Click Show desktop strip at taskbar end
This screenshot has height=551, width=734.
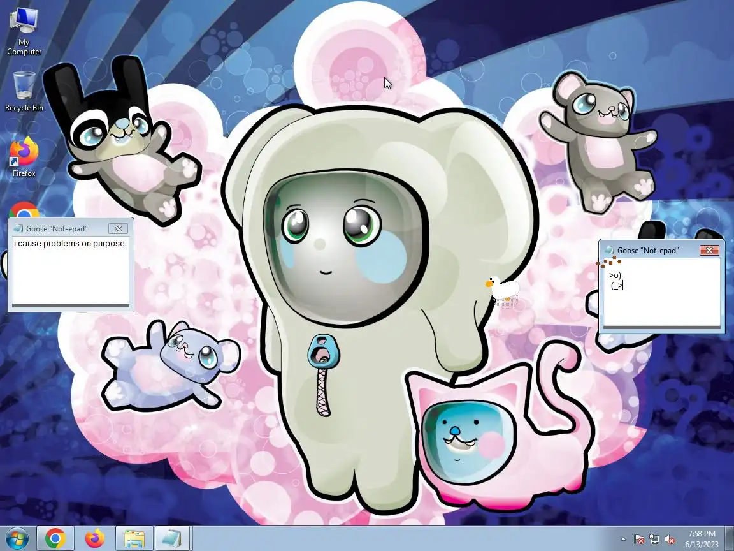click(730, 539)
